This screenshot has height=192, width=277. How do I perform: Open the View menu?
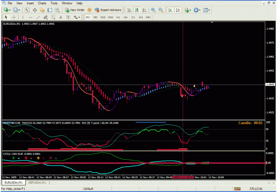tap(20, 3)
